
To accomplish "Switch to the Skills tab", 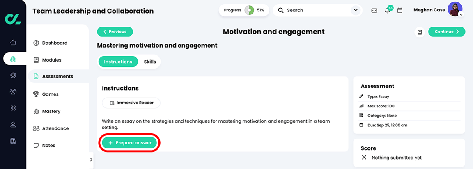I will pyautogui.click(x=150, y=62).
